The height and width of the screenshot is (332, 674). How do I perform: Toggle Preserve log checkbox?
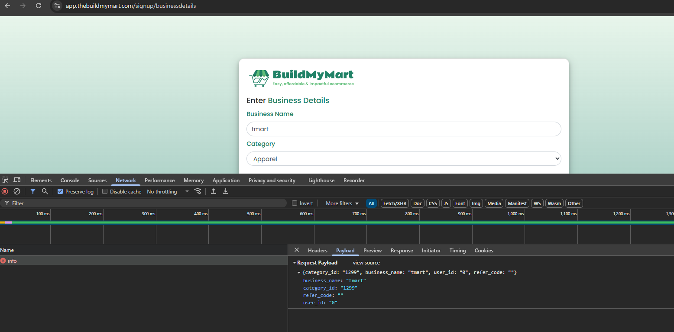pyautogui.click(x=60, y=191)
